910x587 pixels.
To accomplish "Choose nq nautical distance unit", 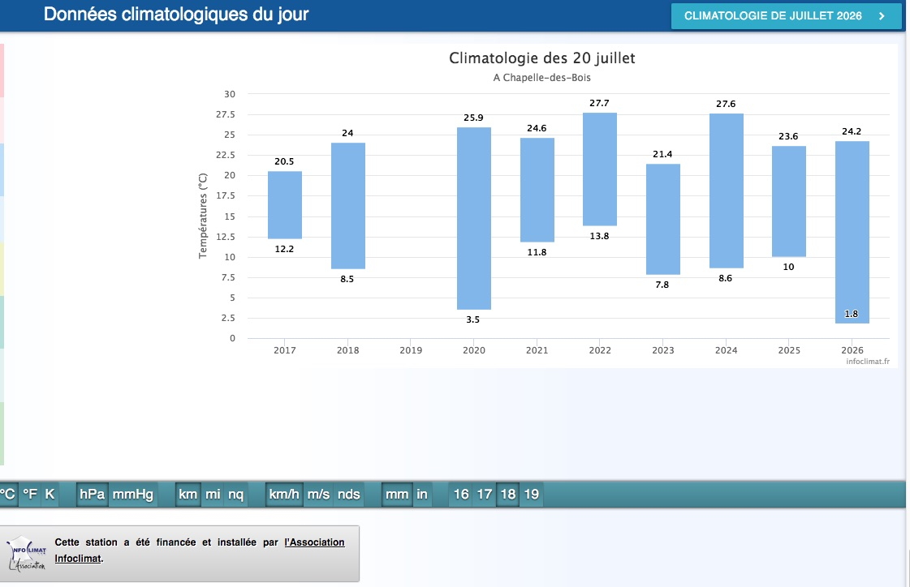I will (235, 495).
